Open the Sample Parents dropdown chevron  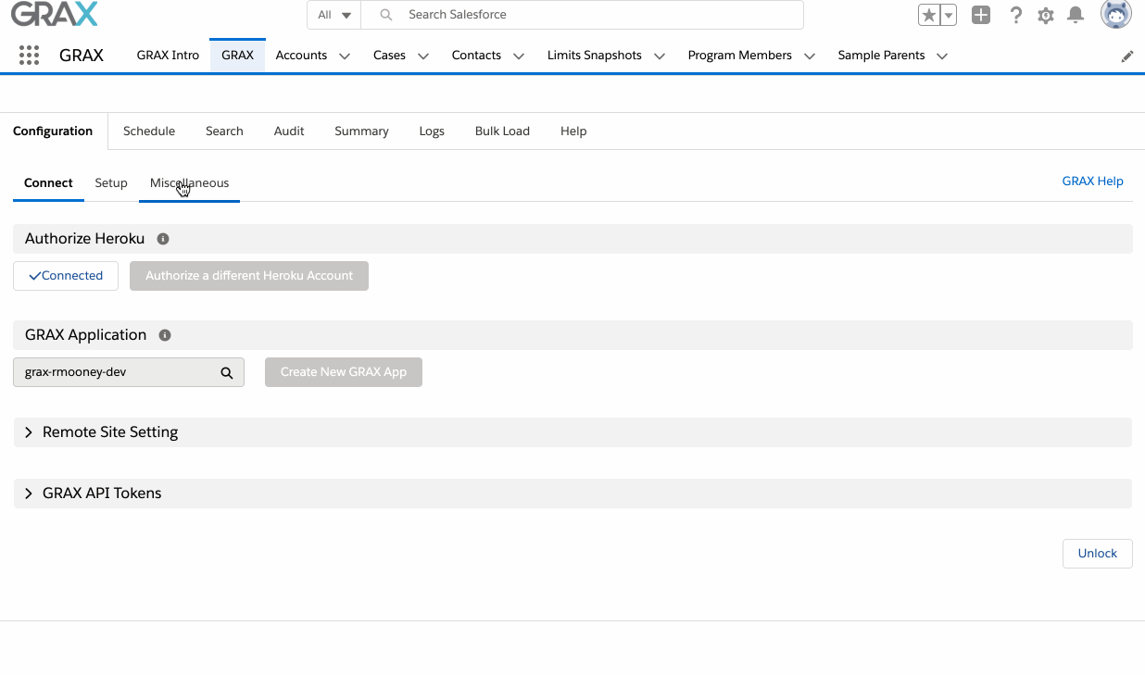click(942, 56)
